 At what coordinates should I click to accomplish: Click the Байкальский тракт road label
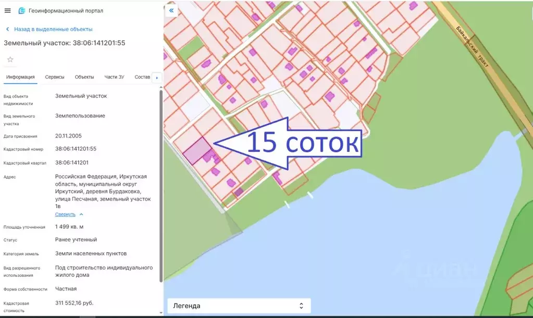(472, 46)
